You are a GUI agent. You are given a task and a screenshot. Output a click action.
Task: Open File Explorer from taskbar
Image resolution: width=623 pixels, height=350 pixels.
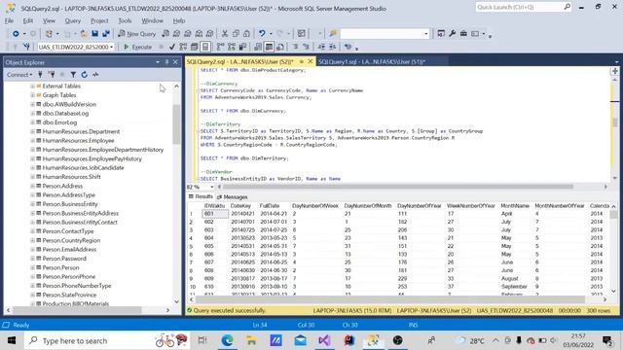point(251,340)
